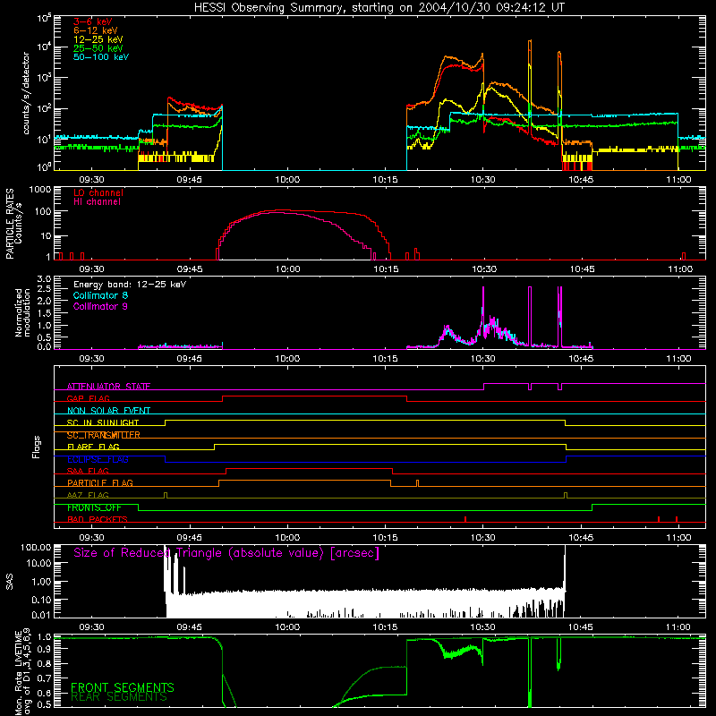Viewport: 716px width, 716px height.
Task: Click the vertical 'Flags' axis label
Action: 37,447
